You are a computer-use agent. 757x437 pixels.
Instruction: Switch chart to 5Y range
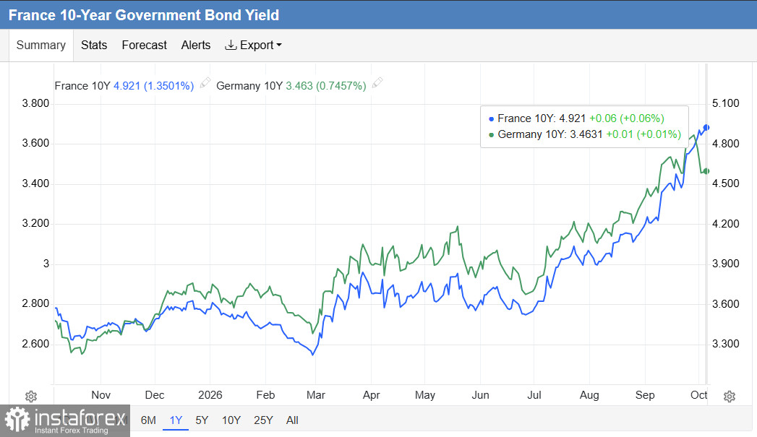point(202,420)
